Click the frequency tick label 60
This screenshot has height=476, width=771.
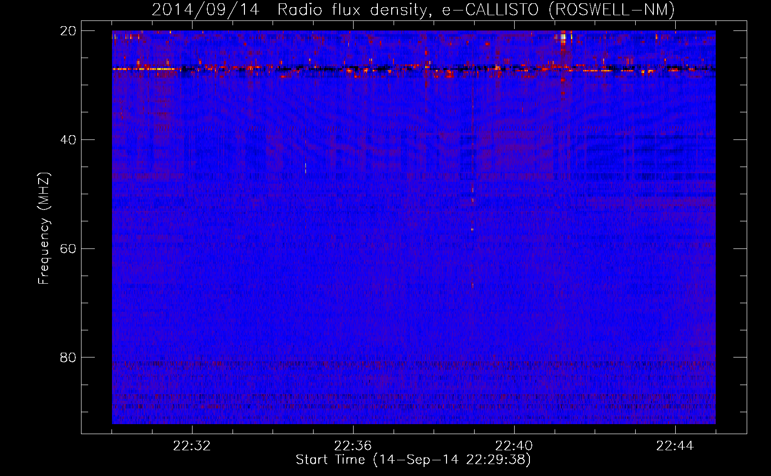pyautogui.click(x=68, y=248)
